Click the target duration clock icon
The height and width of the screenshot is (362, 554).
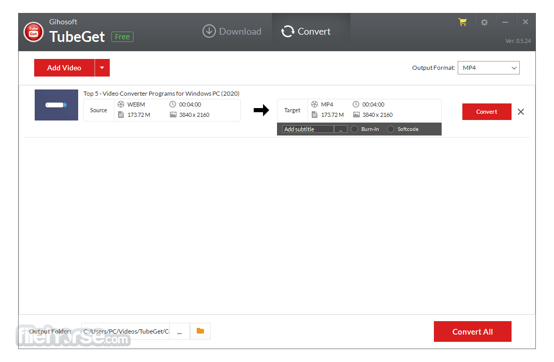(x=356, y=104)
